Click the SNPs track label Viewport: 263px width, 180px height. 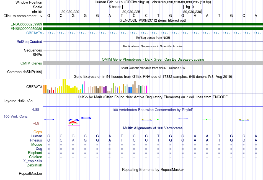tap(37, 55)
